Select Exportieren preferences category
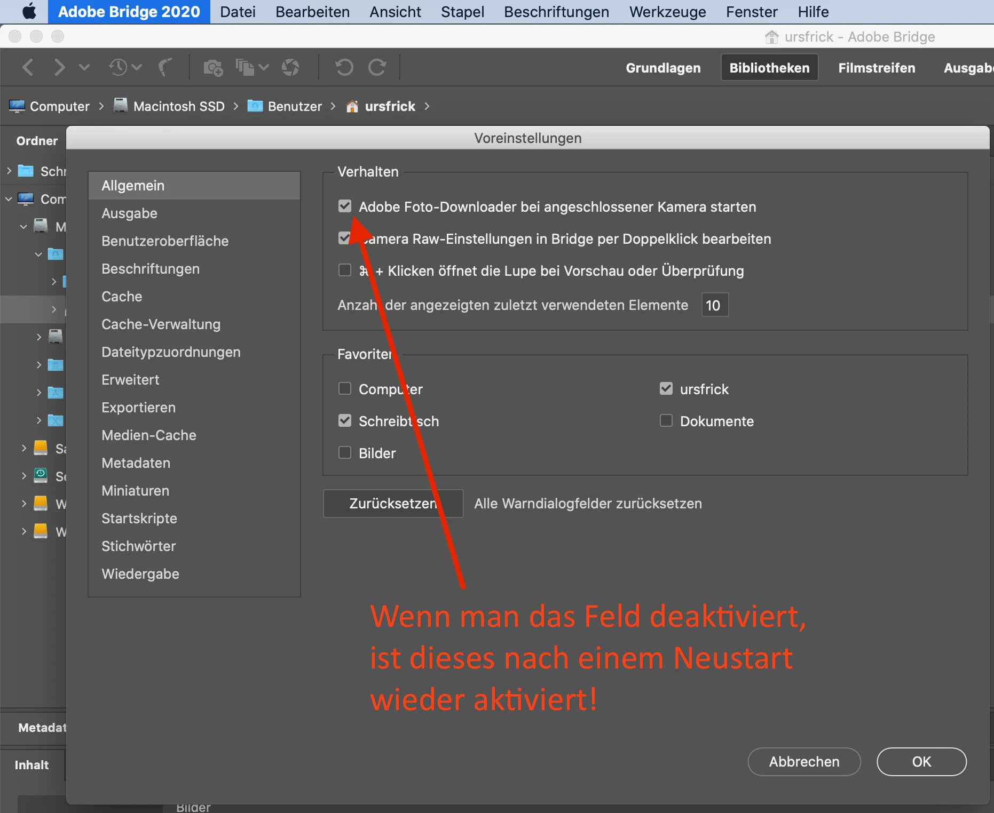The image size is (994, 813). pos(194,408)
